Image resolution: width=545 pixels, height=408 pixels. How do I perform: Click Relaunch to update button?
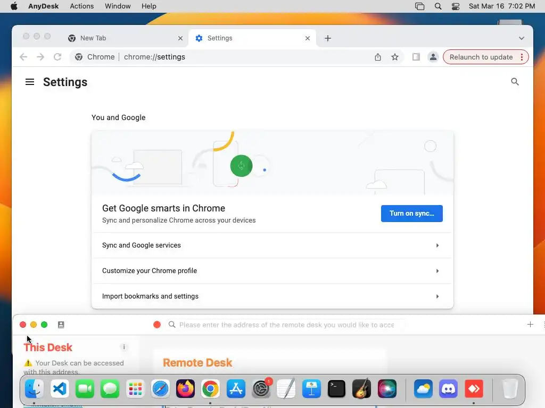481,57
